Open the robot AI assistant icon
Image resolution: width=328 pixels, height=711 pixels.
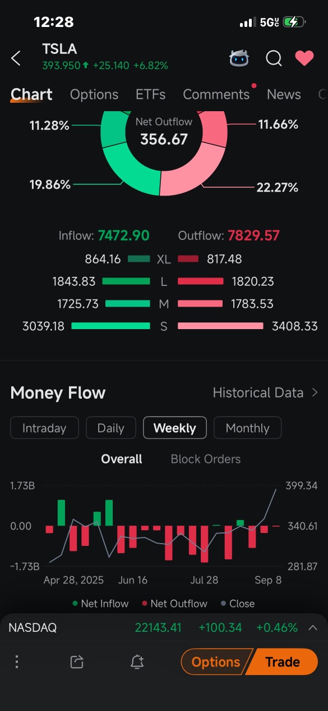pyautogui.click(x=241, y=58)
